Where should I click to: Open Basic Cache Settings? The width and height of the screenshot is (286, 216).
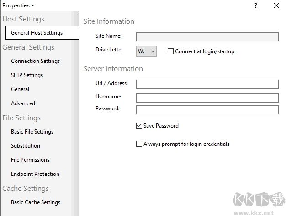click(x=36, y=202)
